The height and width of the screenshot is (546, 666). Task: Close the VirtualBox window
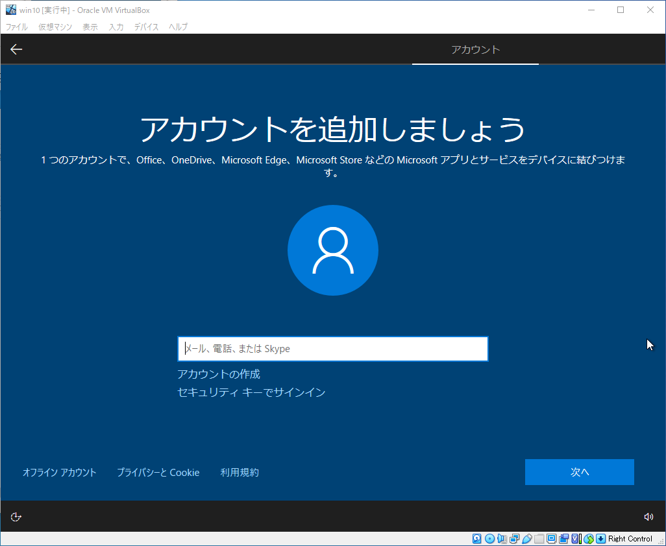pyautogui.click(x=650, y=10)
